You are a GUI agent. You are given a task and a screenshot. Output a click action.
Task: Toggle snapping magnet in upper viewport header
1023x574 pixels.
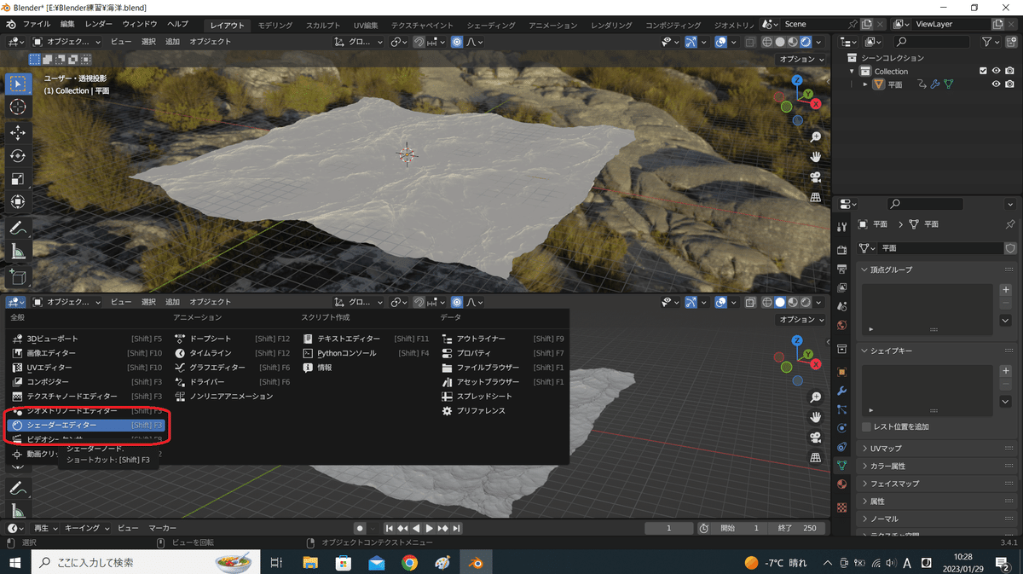pos(419,41)
